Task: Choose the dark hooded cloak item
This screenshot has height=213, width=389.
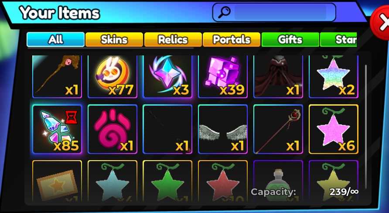Action: click(x=278, y=76)
